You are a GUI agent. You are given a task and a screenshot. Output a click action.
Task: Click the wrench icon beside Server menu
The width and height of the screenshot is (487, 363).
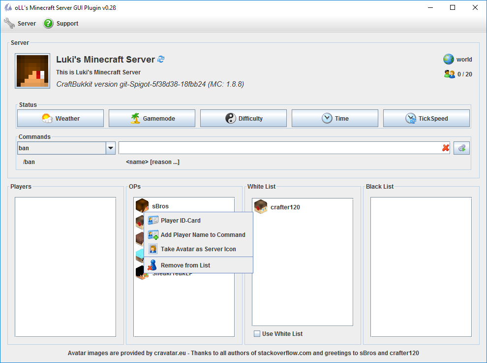pos(9,23)
